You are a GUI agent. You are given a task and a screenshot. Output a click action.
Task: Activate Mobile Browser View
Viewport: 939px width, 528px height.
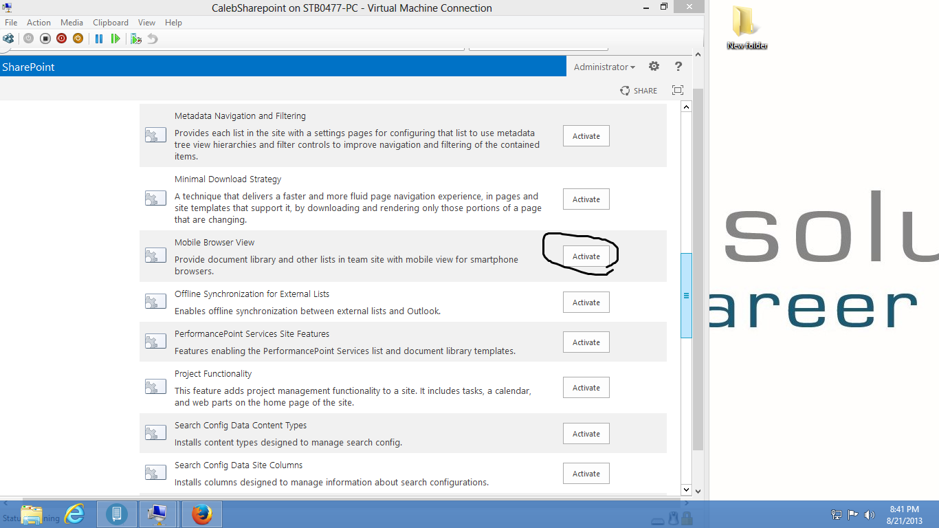[586, 256]
